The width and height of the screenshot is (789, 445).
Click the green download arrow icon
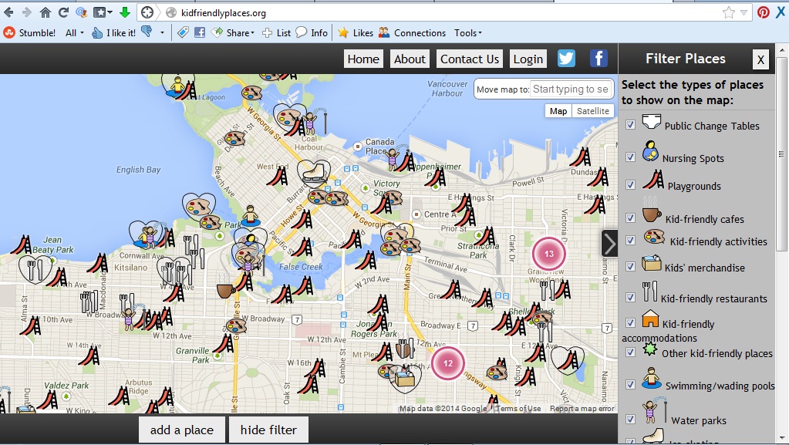(124, 12)
